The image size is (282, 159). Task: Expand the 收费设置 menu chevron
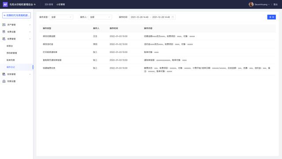tap(30, 32)
